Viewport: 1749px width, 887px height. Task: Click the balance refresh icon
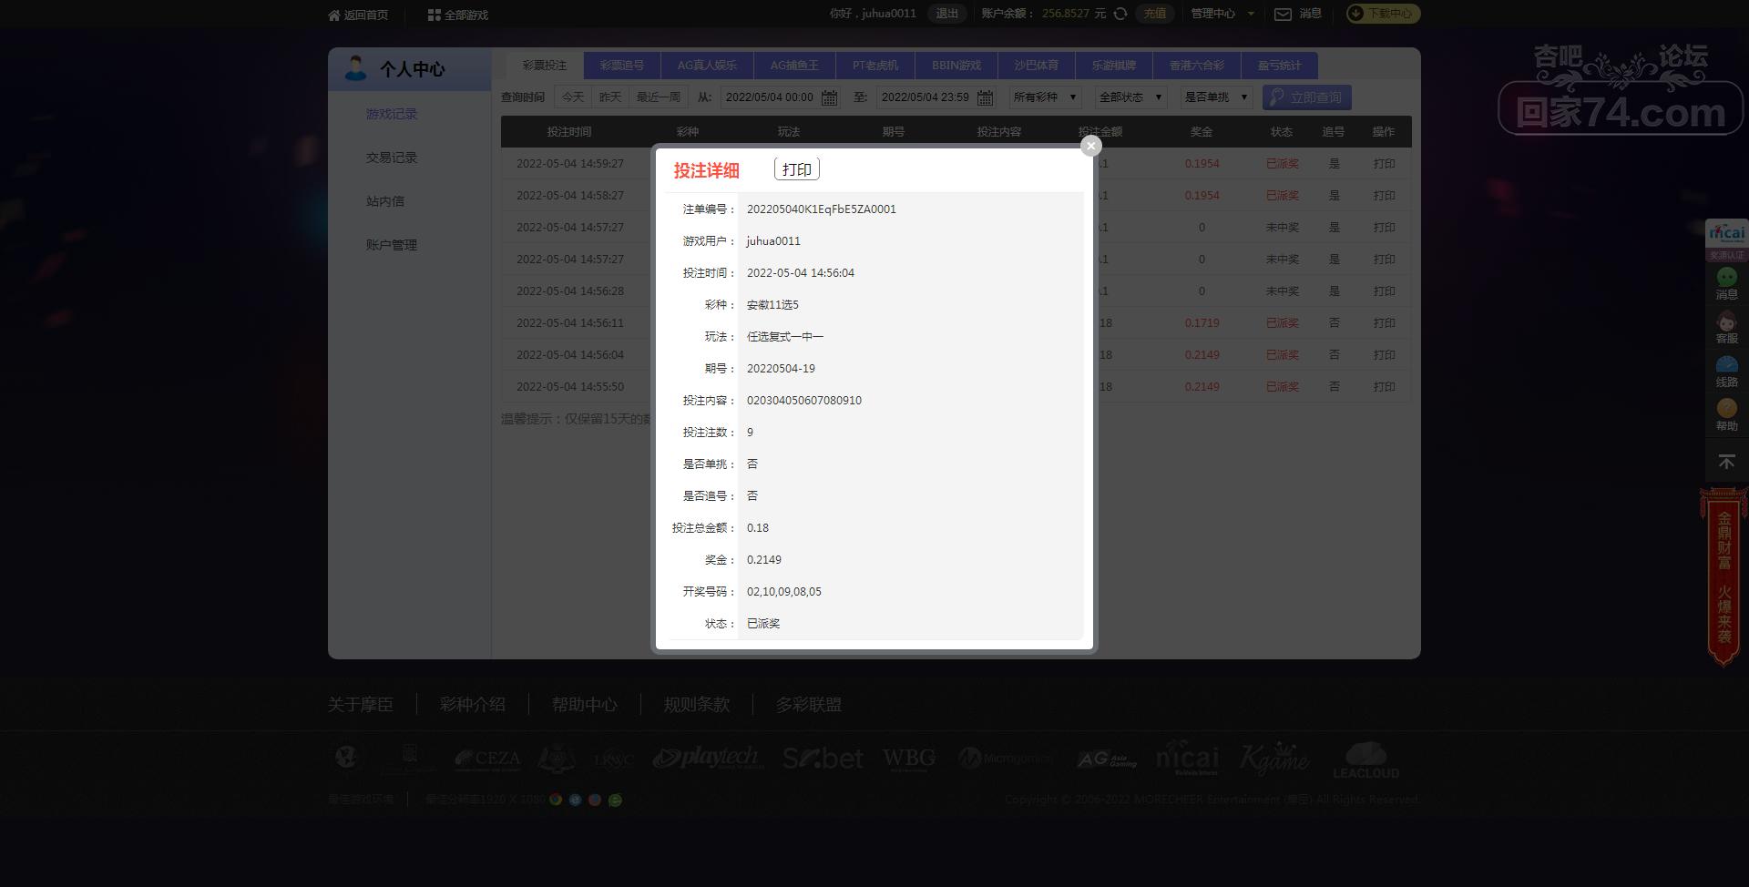click(1120, 14)
